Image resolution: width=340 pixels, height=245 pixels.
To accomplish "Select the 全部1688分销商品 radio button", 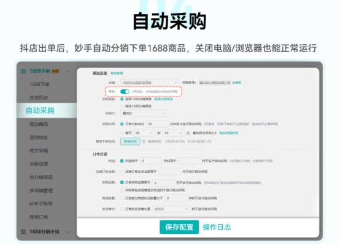I will tap(122, 99).
